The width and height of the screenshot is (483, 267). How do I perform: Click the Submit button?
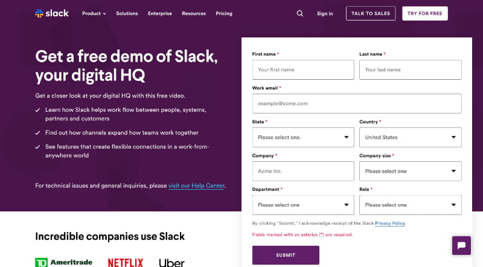pos(286,255)
